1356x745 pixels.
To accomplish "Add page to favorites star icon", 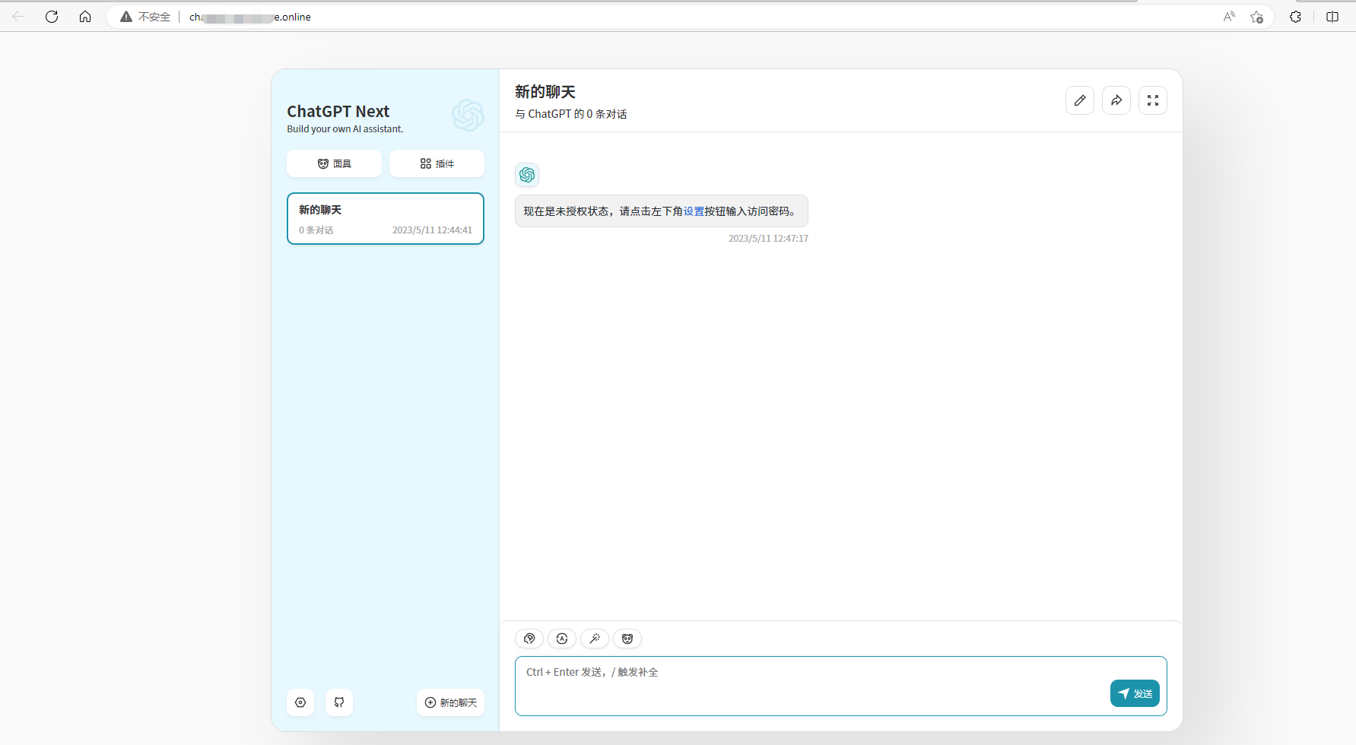I will click(1256, 17).
